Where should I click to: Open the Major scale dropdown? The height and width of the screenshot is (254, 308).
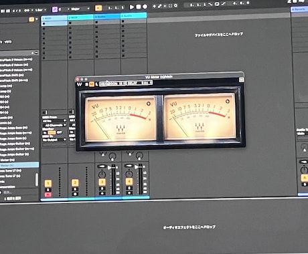click(x=80, y=9)
